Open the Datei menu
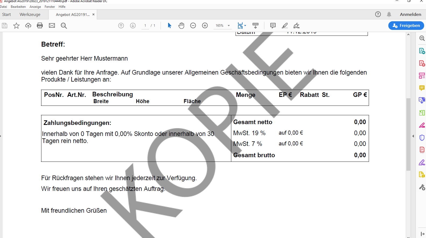The image size is (426, 238). (x=3, y=7)
